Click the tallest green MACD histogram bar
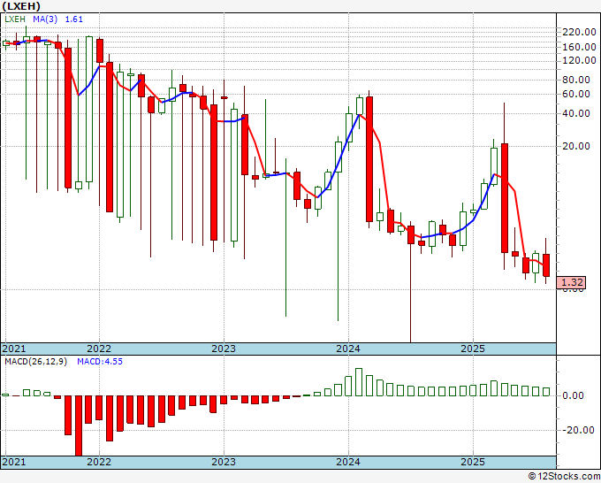The image size is (601, 483). (359, 382)
